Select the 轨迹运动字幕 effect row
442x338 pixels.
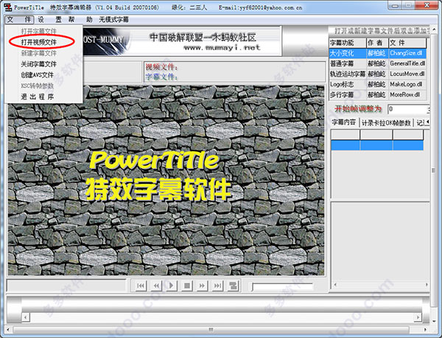coord(377,74)
